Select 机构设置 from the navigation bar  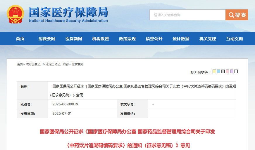[101, 39]
